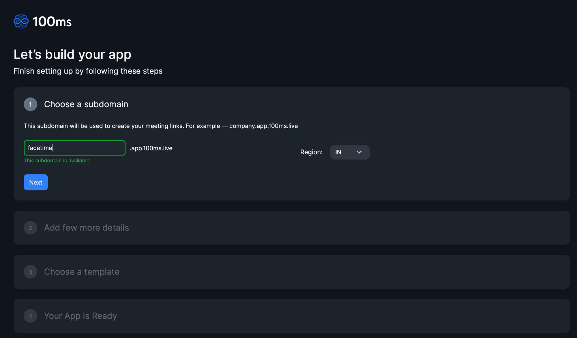Expand the 'Add few more details' section
The height and width of the screenshot is (338, 577).
click(87, 227)
